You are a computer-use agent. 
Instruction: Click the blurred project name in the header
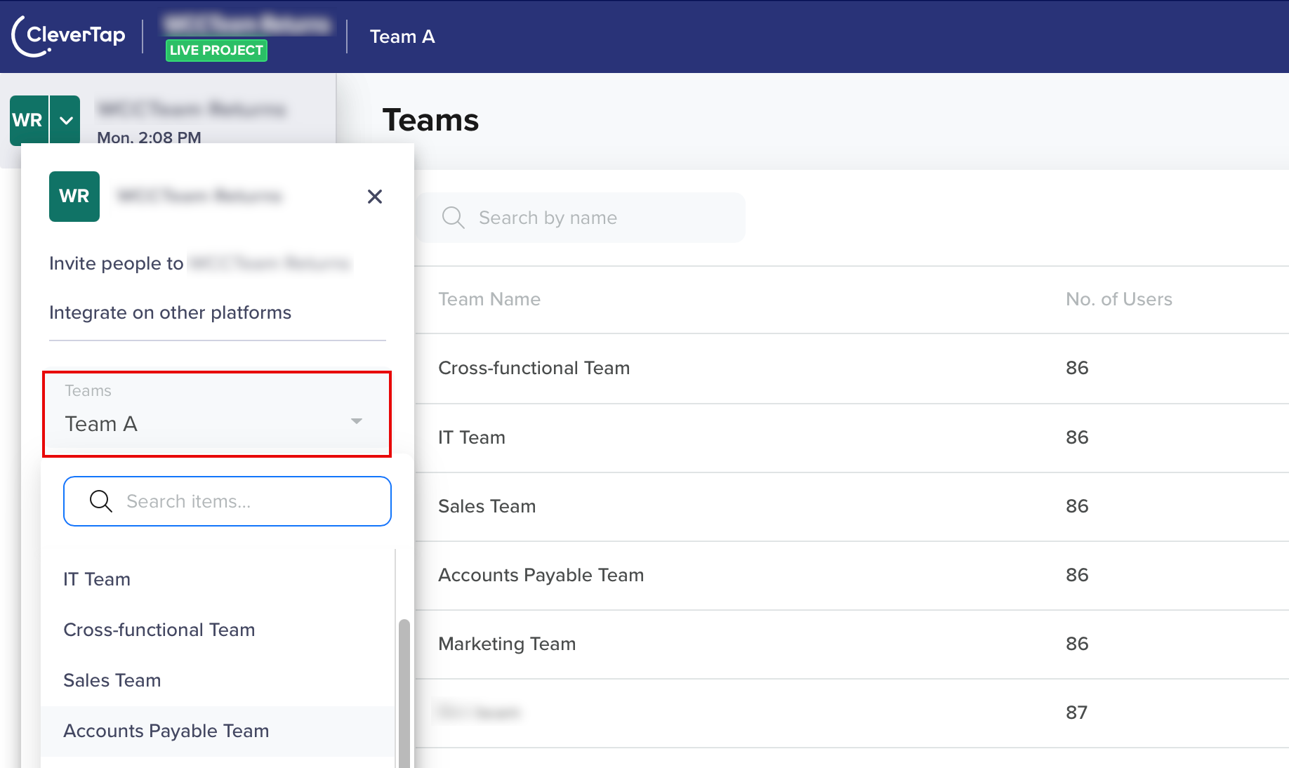247,23
